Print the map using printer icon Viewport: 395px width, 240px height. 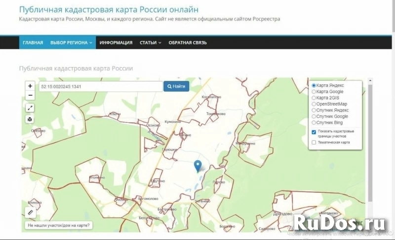[x=30, y=119]
